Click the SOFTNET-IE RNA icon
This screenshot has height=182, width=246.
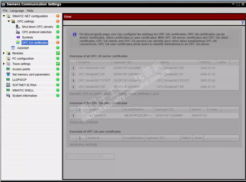pos(8,85)
